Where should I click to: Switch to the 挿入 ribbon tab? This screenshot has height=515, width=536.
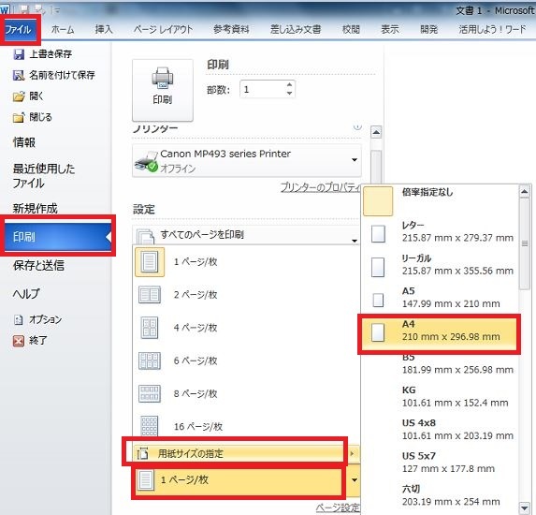tap(104, 30)
